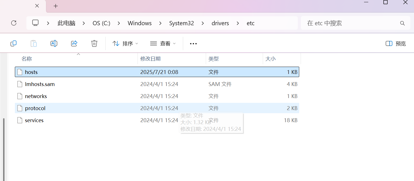Click the Delete trash icon
Screen dimensions: 414x181
(94, 43)
